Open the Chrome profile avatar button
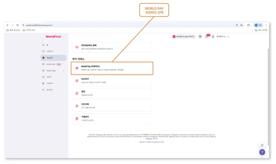The width and height of the screenshot is (276, 164). (x=258, y=25)
